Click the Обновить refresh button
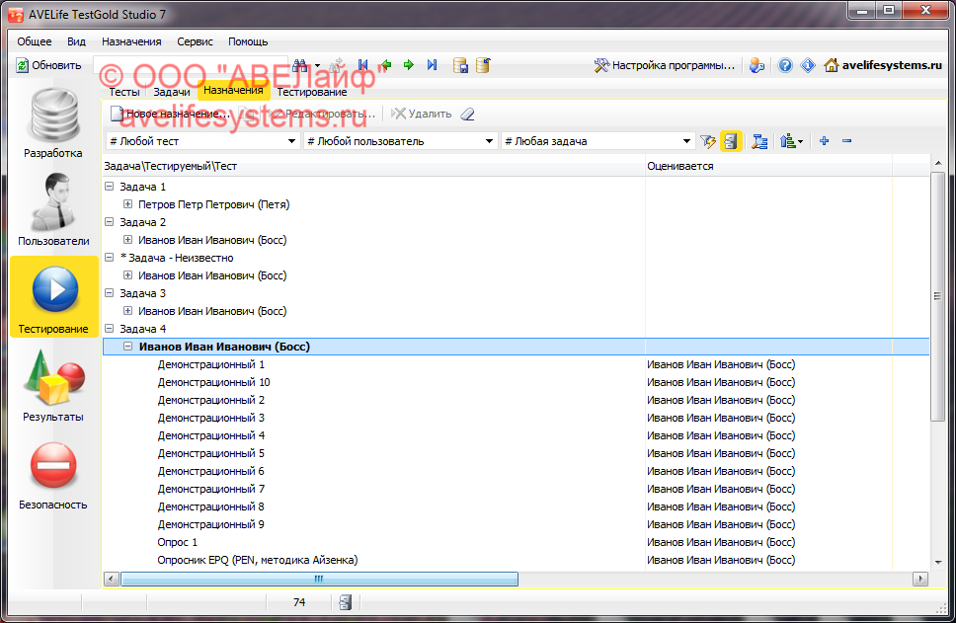 pos(49,65)
